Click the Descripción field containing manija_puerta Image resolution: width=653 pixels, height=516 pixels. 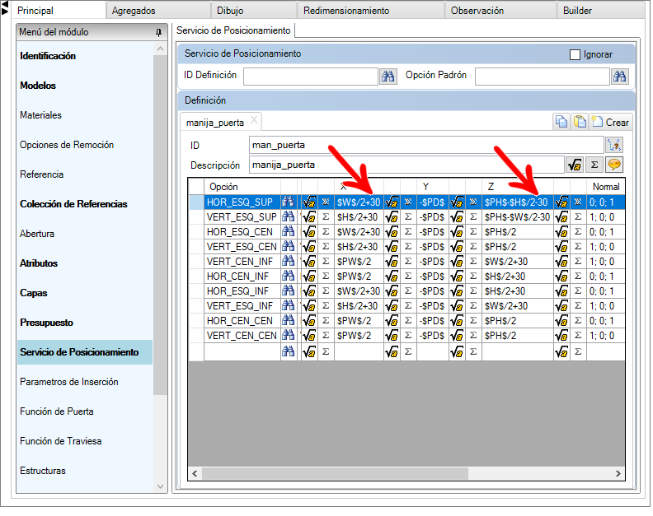pyautogui.click(x=406, y=165)
